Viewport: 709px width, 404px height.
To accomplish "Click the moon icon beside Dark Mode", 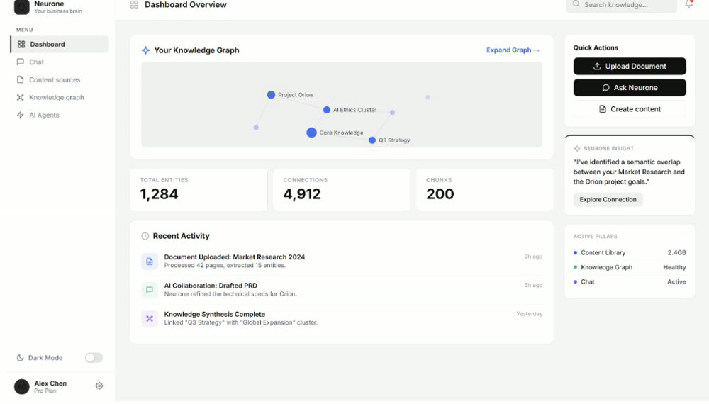I will [x=20, y=358].
